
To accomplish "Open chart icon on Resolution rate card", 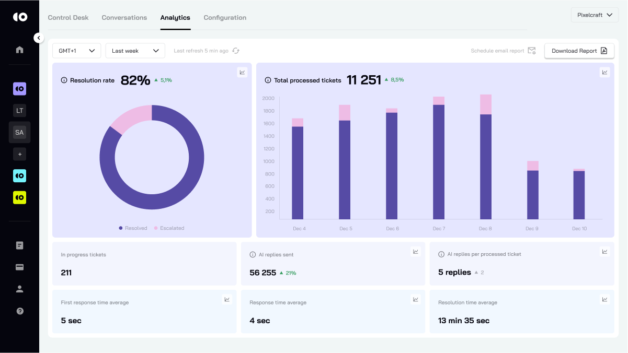I will click(242, 73).
